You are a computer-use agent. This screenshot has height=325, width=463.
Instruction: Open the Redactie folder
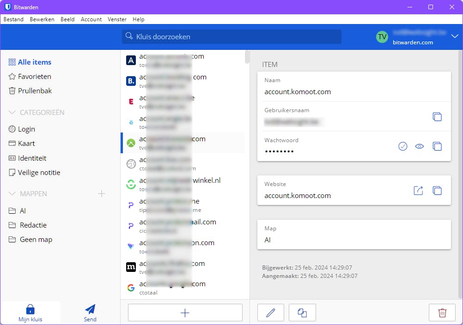click(x=28, y=225)
